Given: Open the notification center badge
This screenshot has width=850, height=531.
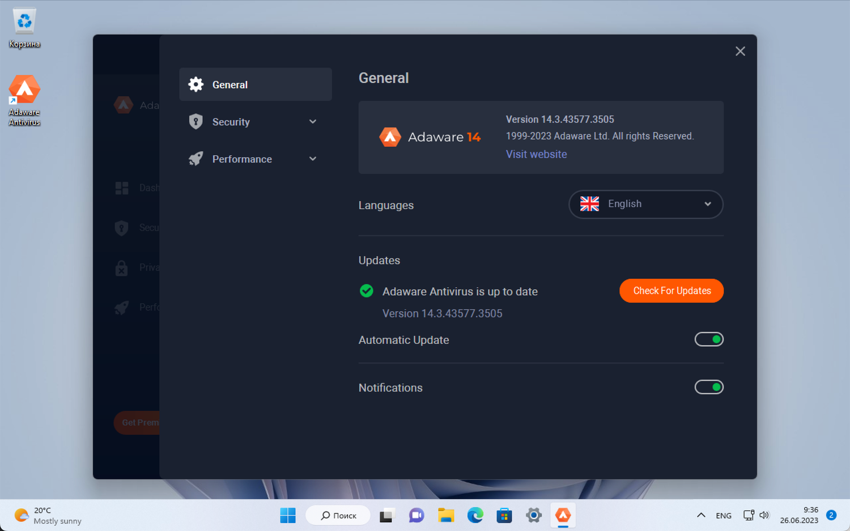Looking at the screenshot, I should click(831, 515).
